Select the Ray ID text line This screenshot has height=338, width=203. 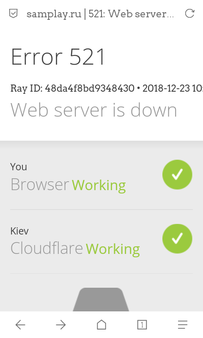107,88
